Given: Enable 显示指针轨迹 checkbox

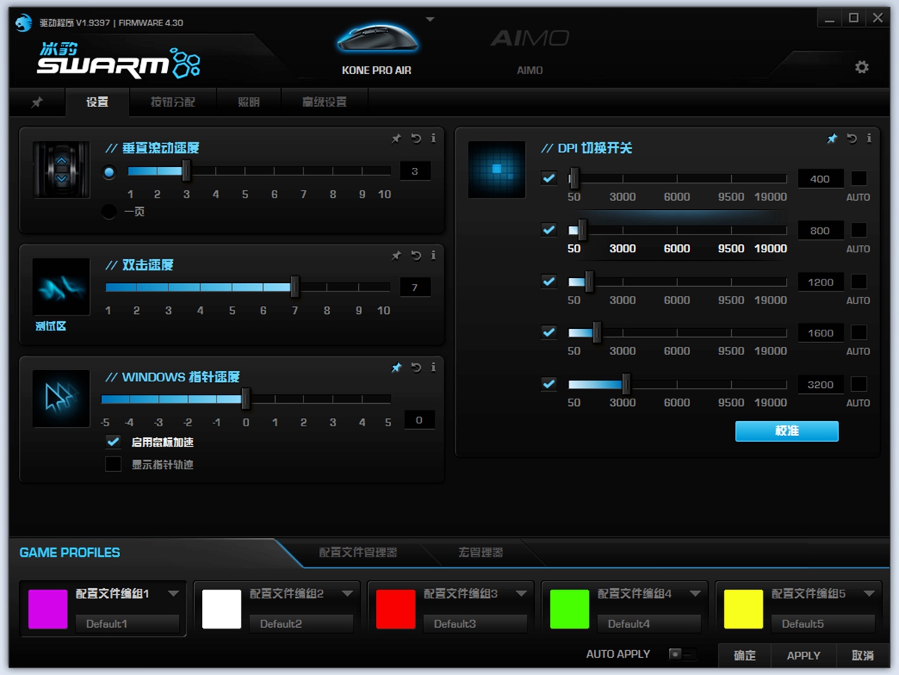Looking at the screenshot, I should (x=113, y=464).
